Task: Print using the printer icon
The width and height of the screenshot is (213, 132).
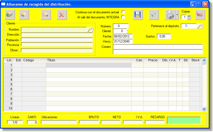Action: [170, 15]
